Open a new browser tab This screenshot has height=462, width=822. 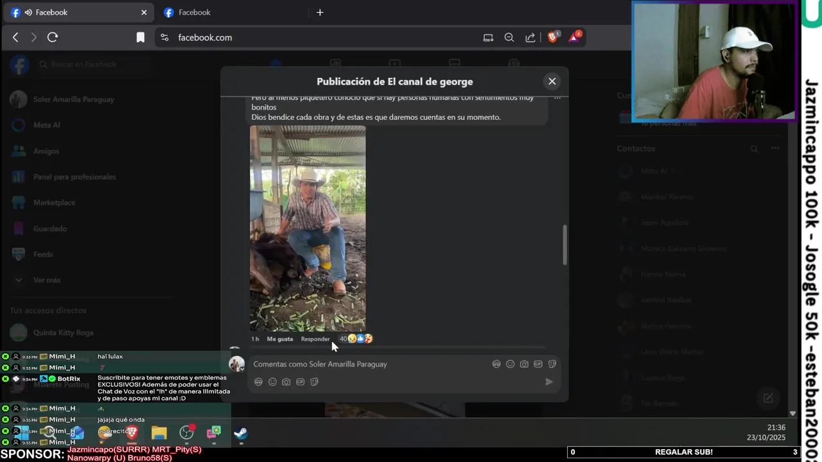(320, 12)
